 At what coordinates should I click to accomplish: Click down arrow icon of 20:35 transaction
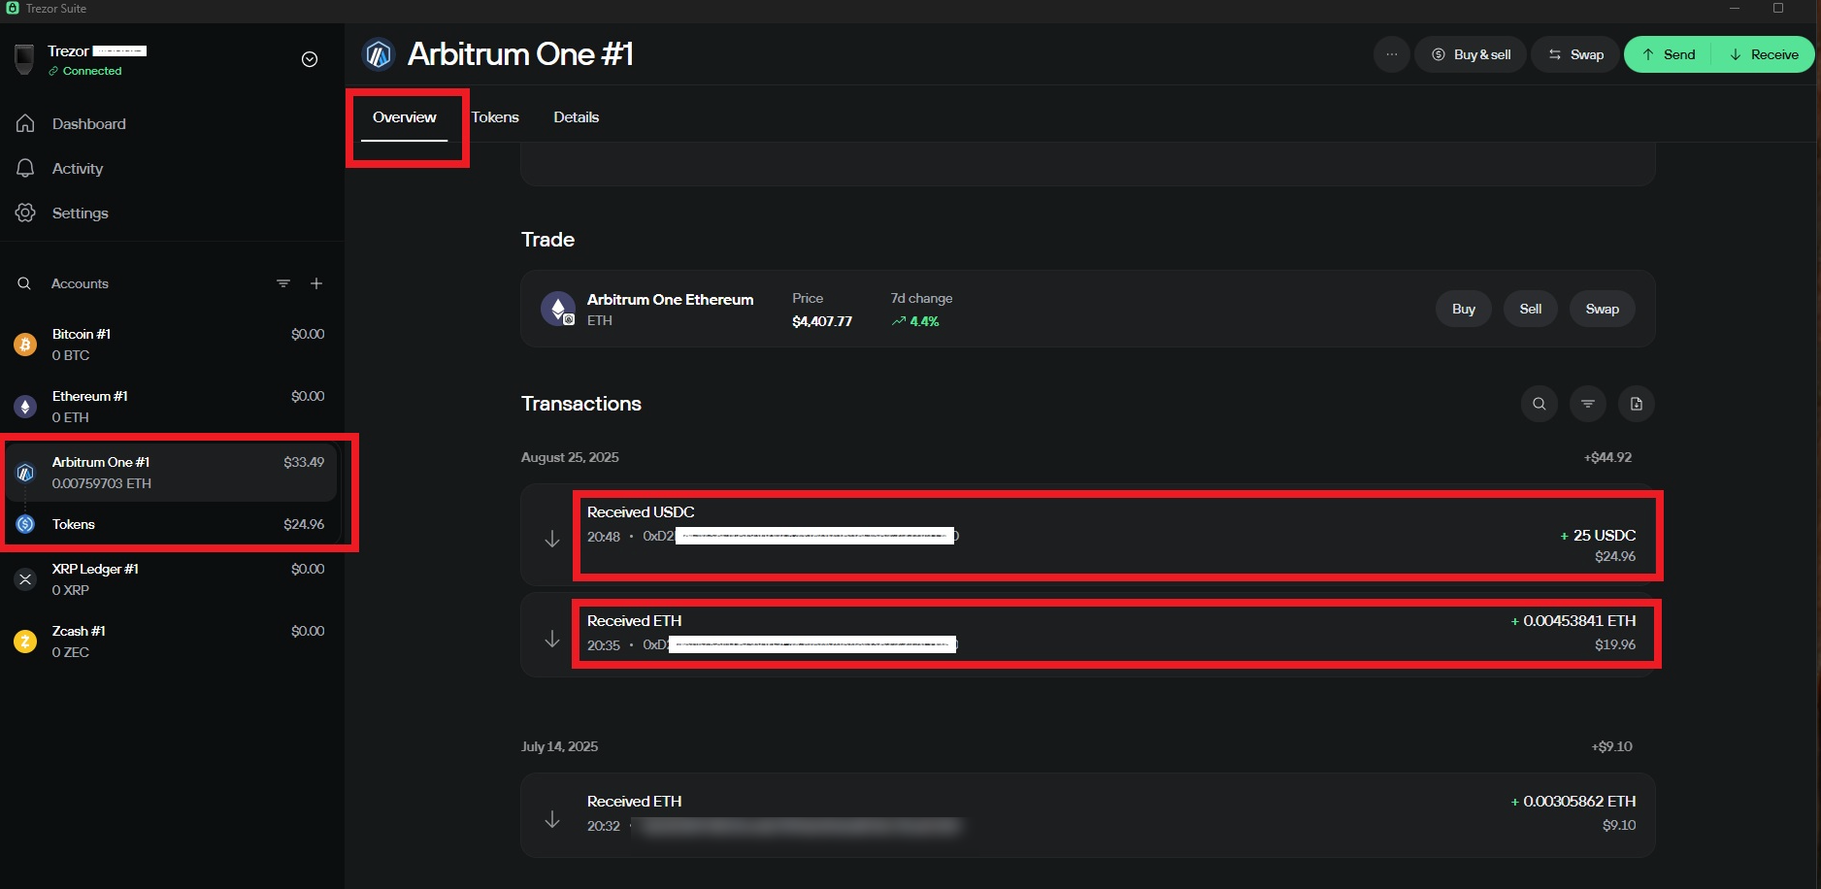click(552, 639)
